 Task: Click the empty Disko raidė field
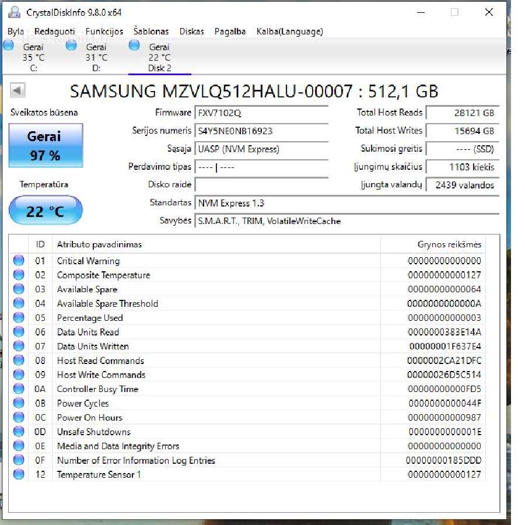coord(261,184)
